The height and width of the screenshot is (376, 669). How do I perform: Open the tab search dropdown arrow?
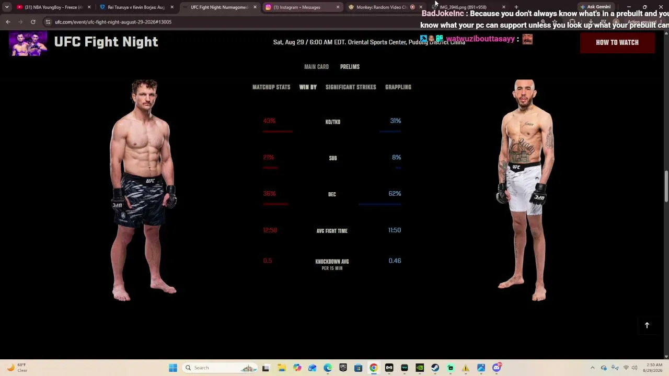(7, 7)
